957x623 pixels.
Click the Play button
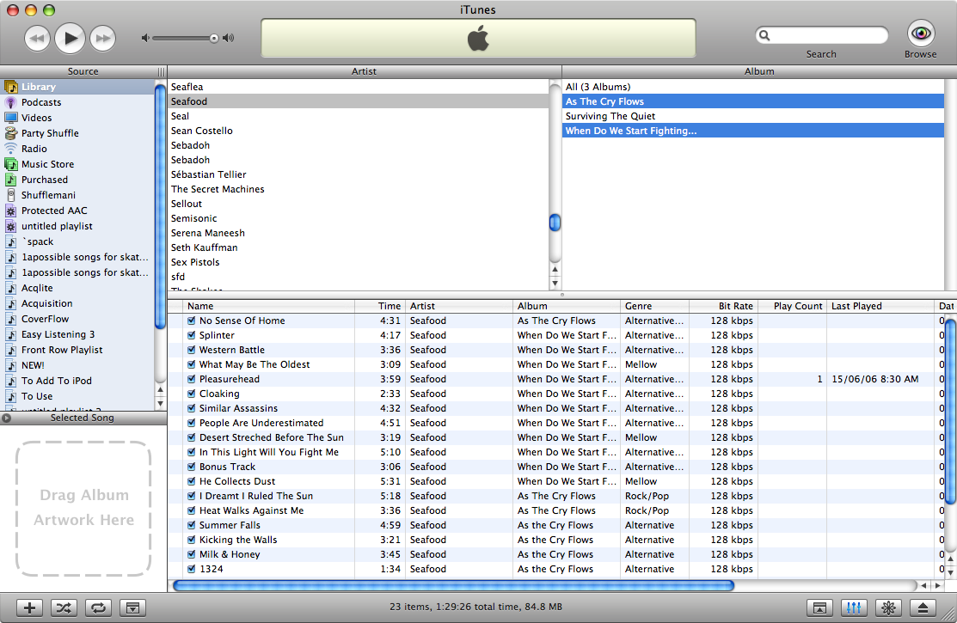pos(70,38)
